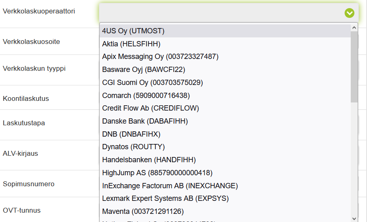
Task: Choose Aktia (HELSFIHH) from the list
Action: pyautogui.click(x=131, y=44)
